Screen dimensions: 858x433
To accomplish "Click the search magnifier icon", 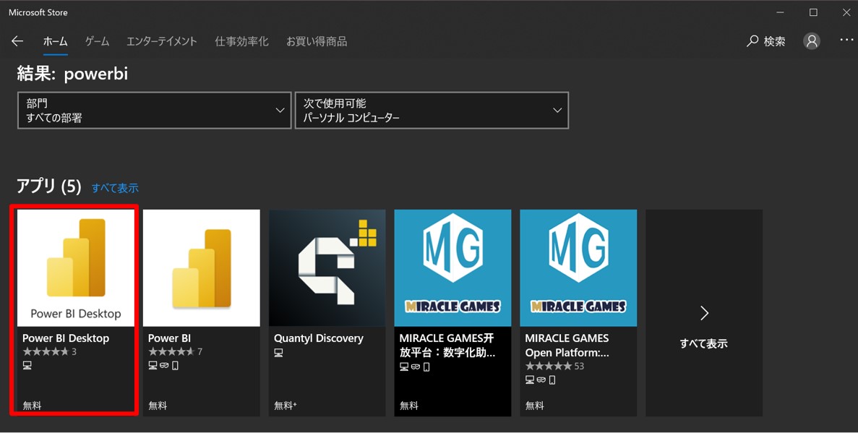I will pos(752,41).
